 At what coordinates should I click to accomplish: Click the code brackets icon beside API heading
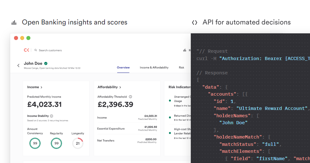pos(195,23)
